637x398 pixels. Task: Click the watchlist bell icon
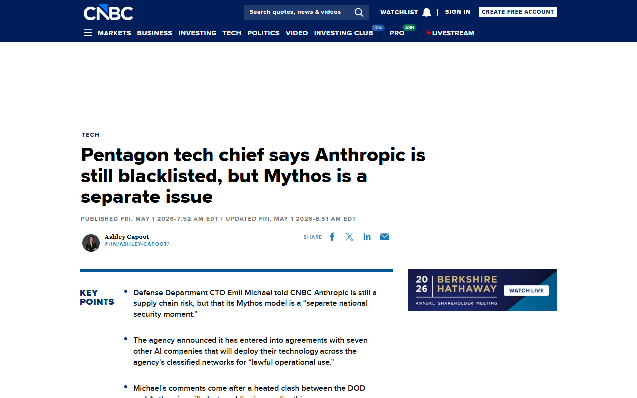[x=426, y=12]
